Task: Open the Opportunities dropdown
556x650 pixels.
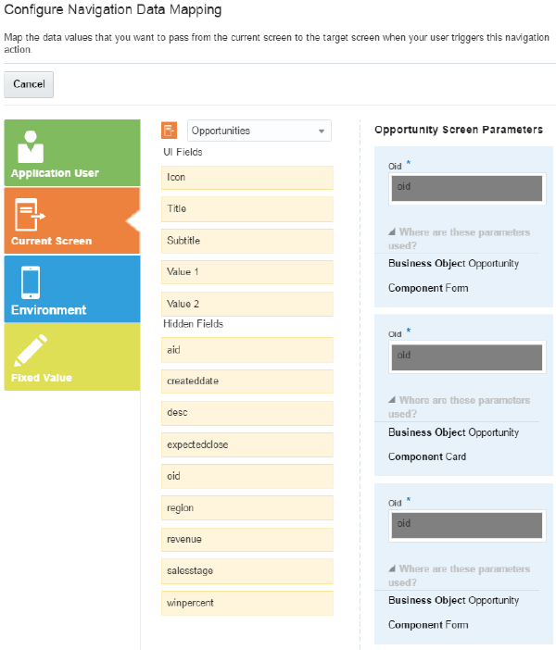Action: click(259, 131)
